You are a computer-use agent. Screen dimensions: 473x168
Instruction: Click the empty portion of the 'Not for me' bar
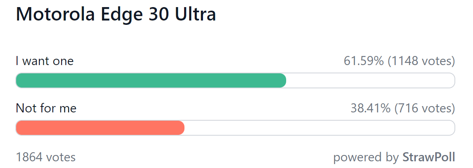tap(320, 128)
